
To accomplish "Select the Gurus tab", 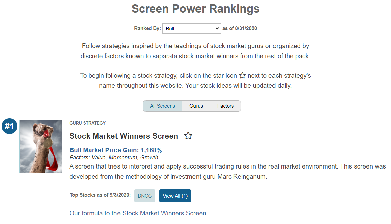I will (x=196, y=106).
